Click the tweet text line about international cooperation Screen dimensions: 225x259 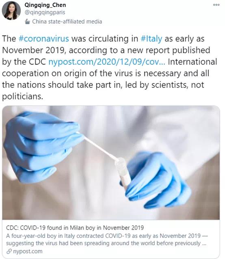tap(106, 73)
